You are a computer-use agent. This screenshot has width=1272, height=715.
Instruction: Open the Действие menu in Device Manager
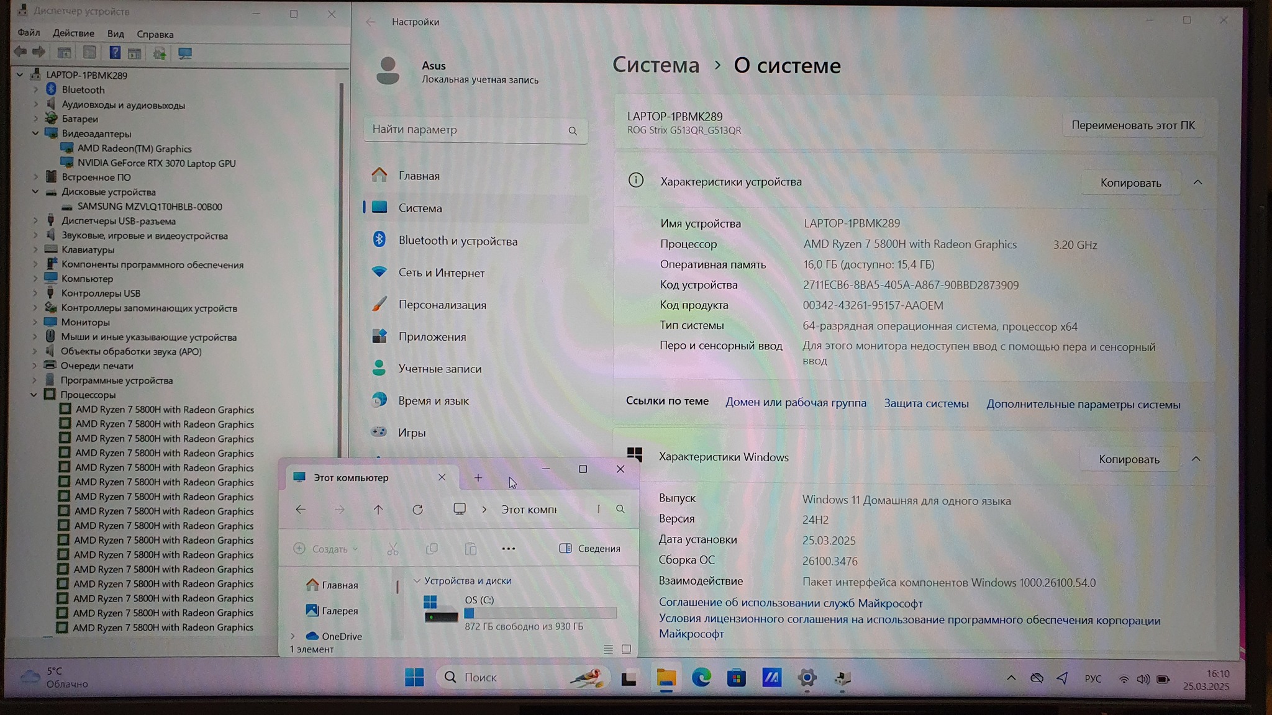click(x=73, y=34)
